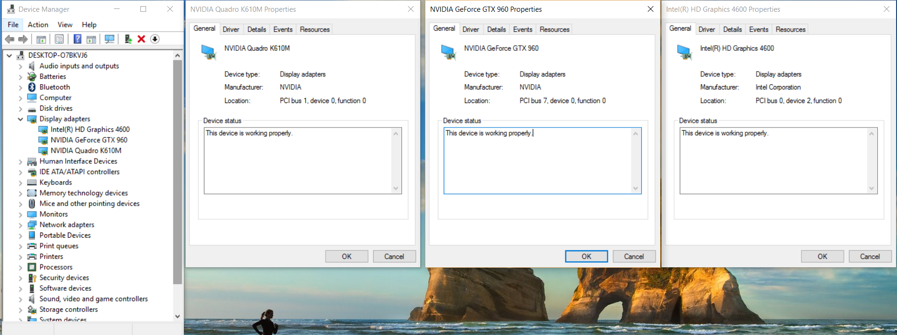This screenshot has width=897, height=335.
Task: Select Intel(R) HD Graphics 4600 in device tree
Action: 90,129
